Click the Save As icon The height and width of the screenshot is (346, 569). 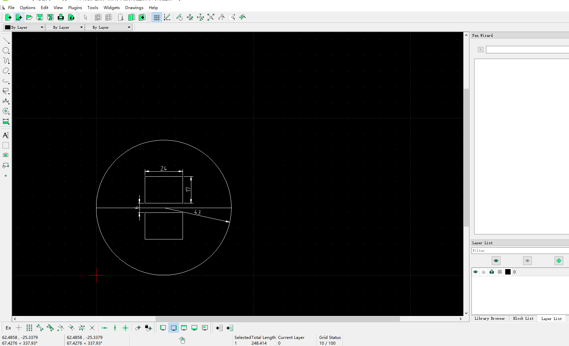click(x=50, y=17)
